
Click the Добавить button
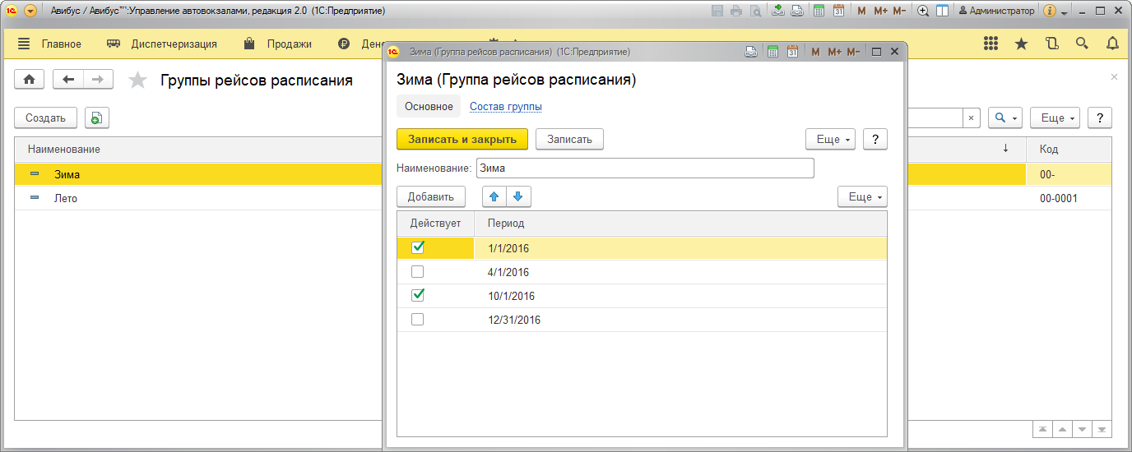[431, 197]
